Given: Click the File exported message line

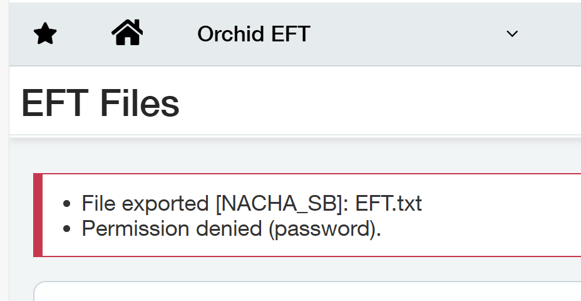Looking at the screenshot, I should [x=252, y=204].
